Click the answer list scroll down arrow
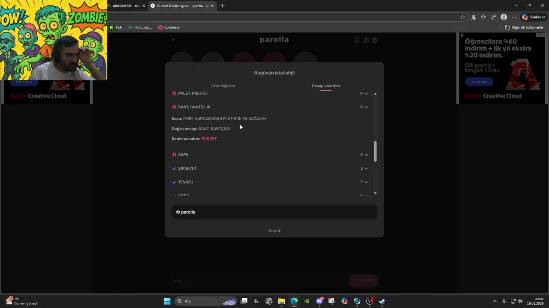The image size is (549, 308). (375, 193)
